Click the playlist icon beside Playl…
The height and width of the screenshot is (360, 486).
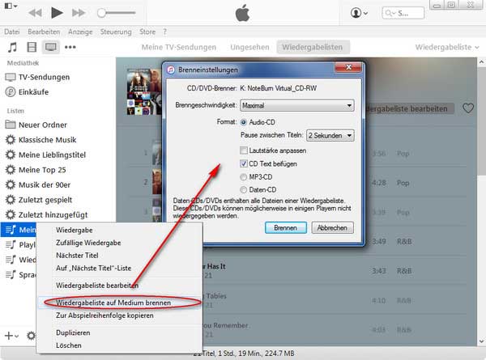[x=11, y=244]
